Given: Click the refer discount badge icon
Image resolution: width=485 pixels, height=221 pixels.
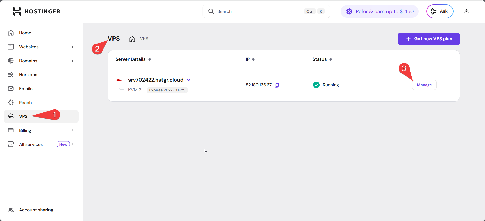Looking at the screenshot, I should point(349,11).
